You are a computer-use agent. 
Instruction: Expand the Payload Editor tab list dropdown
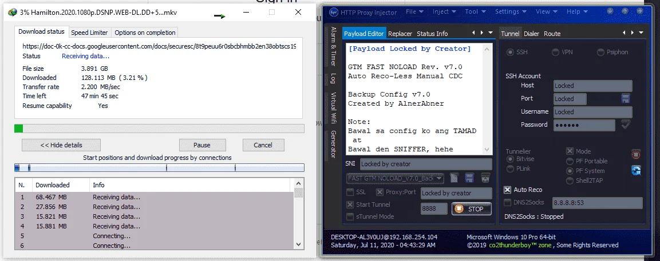[x=491, y=33]
